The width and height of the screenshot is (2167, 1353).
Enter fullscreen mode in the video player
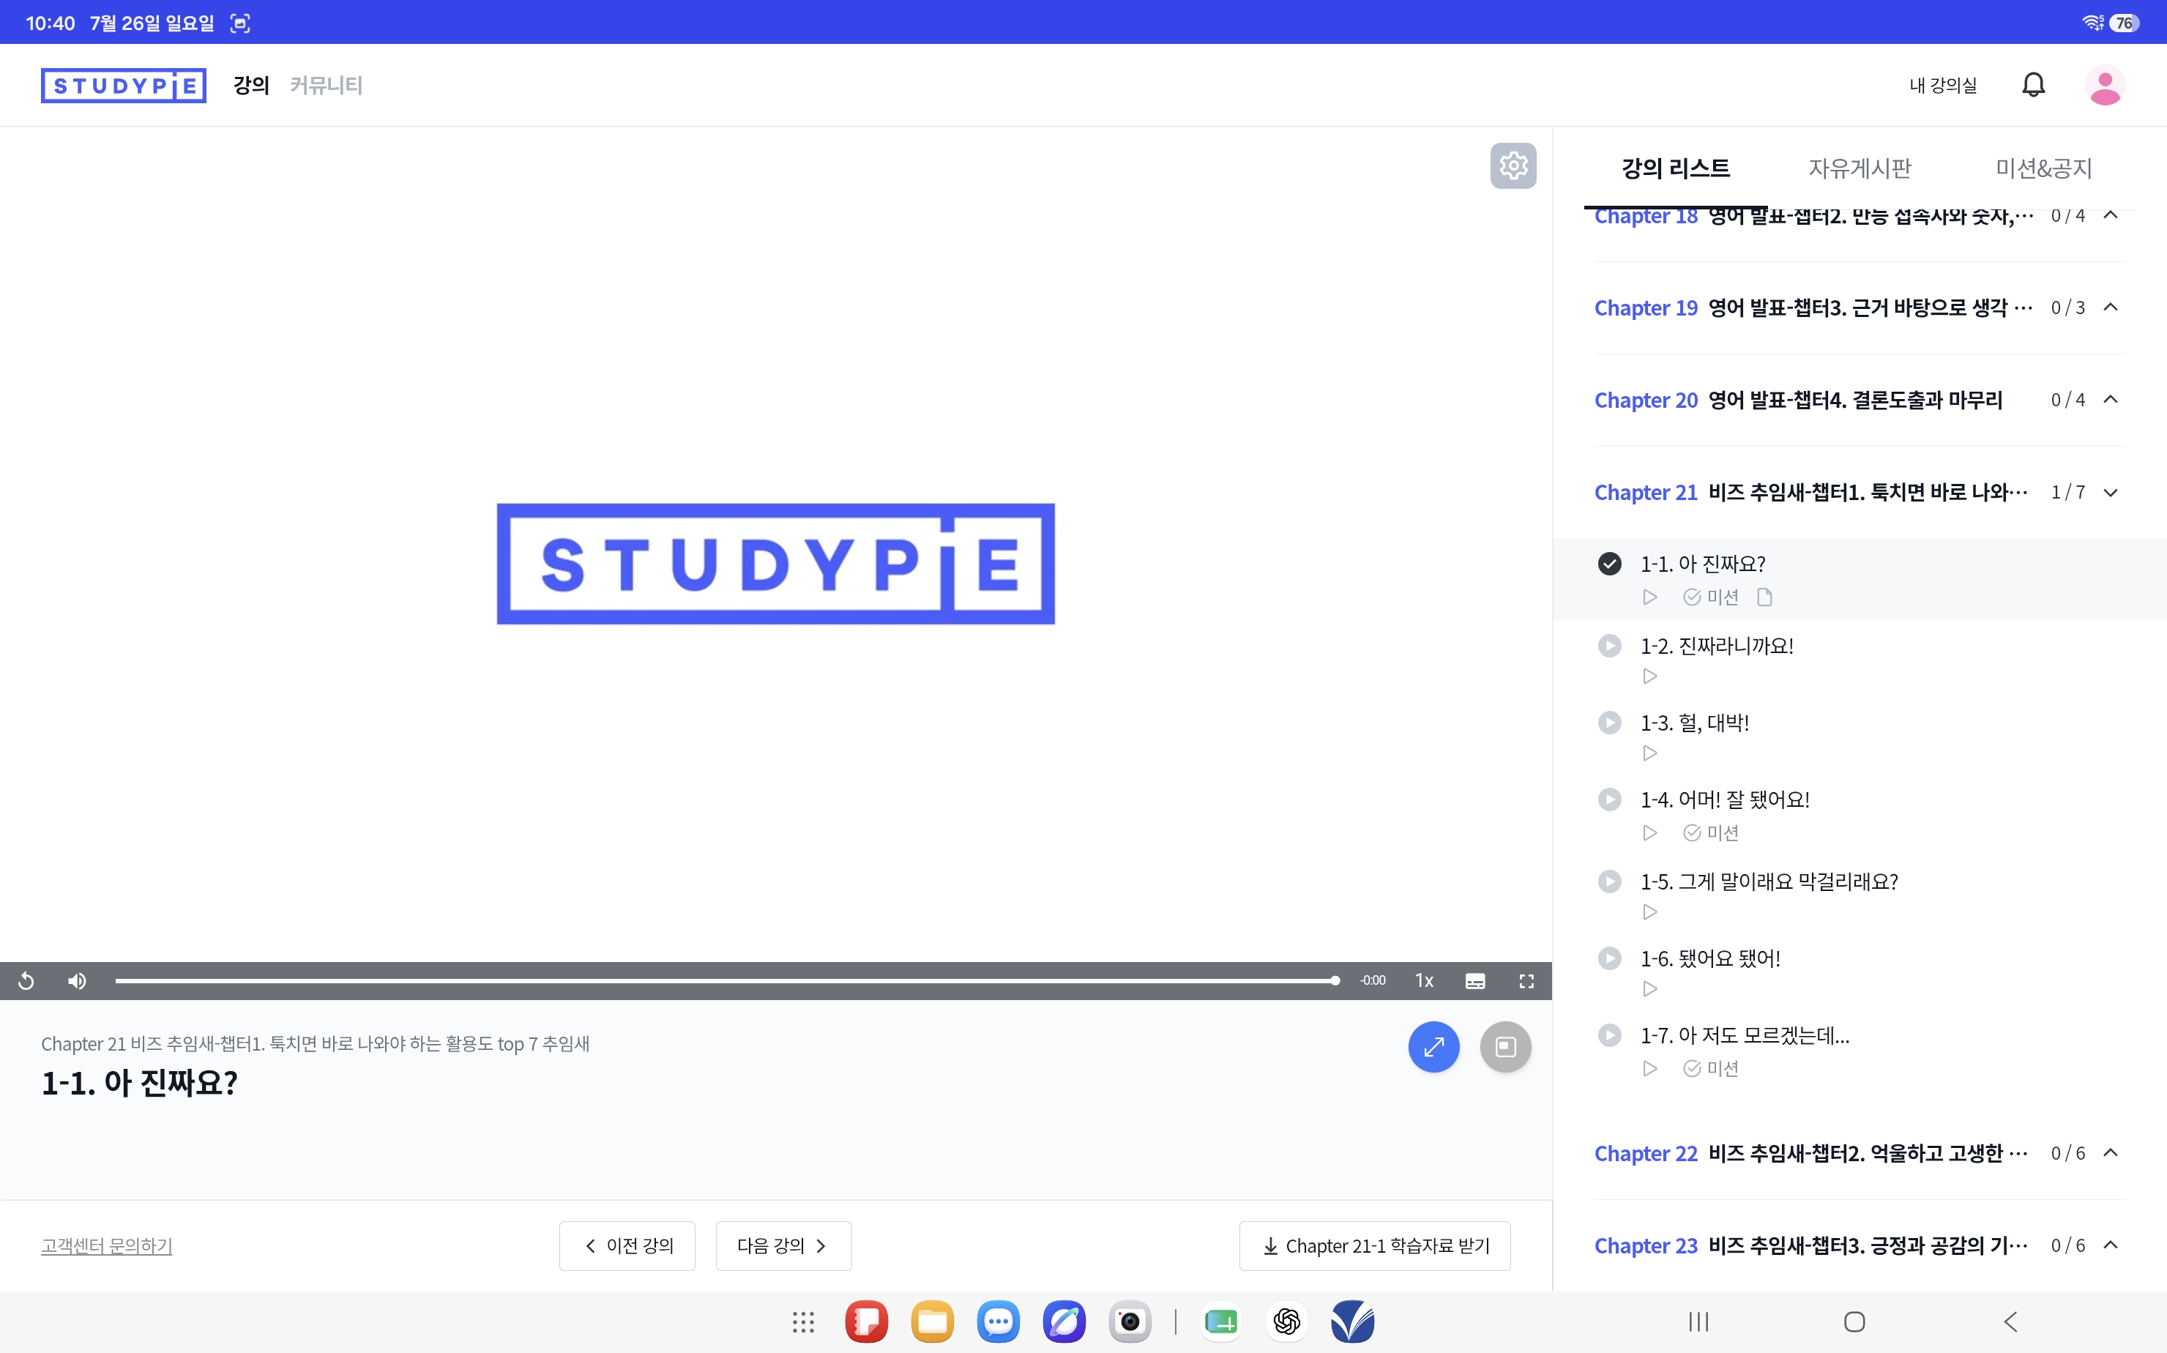1526,981
